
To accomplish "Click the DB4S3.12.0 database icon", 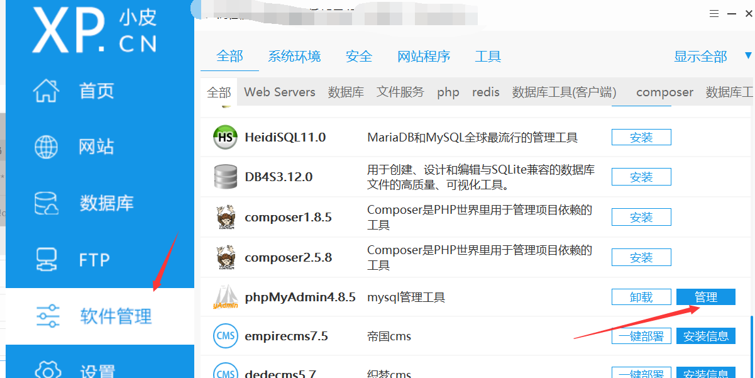I will (225, 177).
